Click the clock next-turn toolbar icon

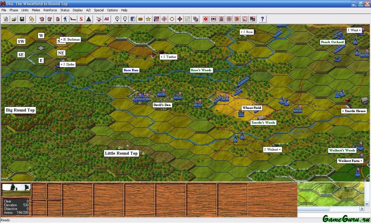click(31, 19)
